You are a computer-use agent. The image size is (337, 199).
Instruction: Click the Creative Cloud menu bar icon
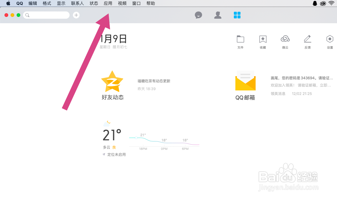click(323, 3)
